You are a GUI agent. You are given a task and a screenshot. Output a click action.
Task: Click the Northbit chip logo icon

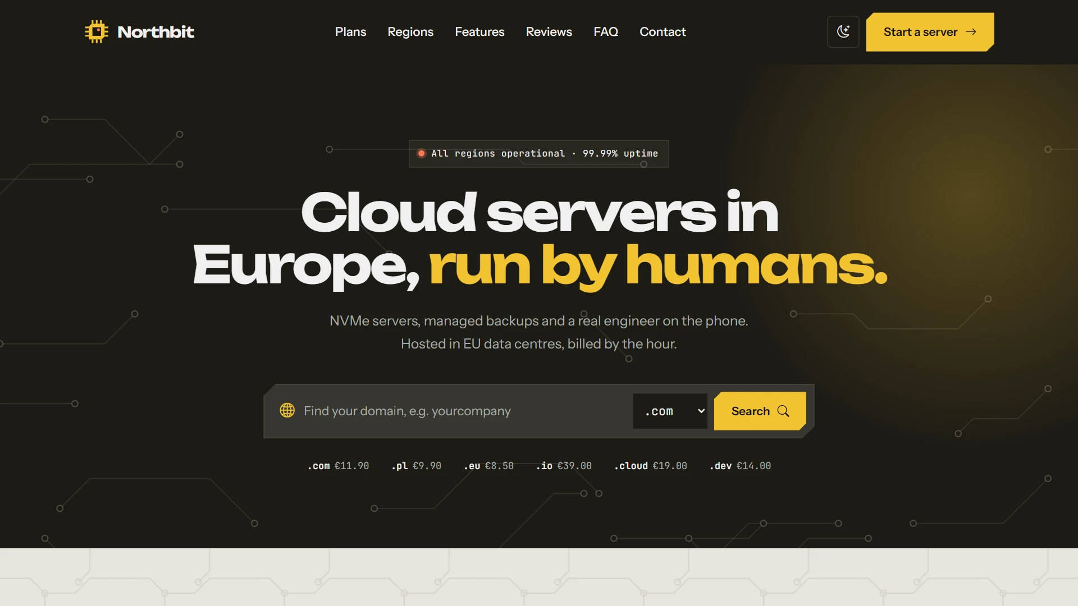[97, 31]
